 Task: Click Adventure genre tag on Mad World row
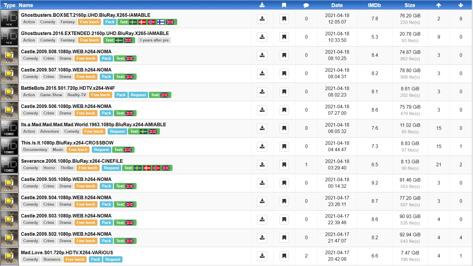pos(49,131)
